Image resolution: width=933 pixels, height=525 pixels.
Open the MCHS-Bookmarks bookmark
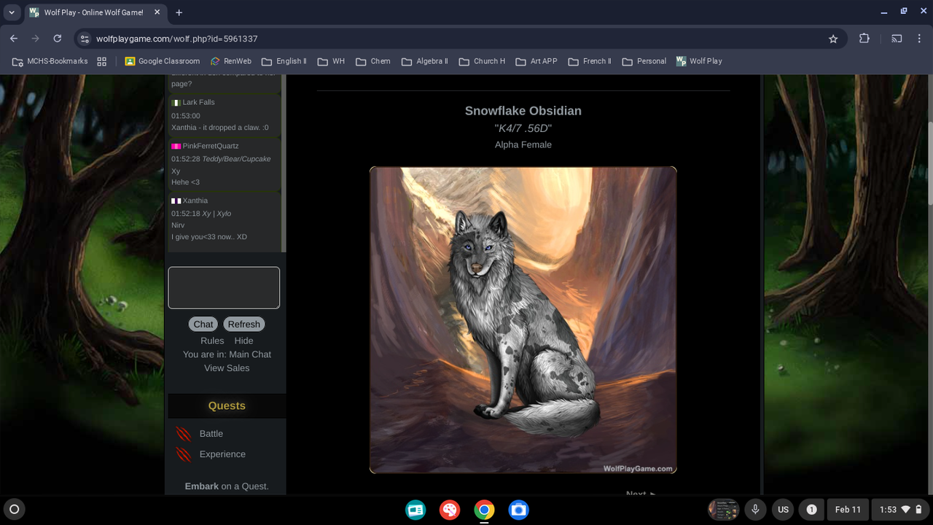click(50, 61)
